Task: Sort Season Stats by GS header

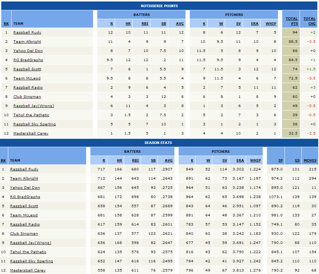Action: click(x=297, y=160)
